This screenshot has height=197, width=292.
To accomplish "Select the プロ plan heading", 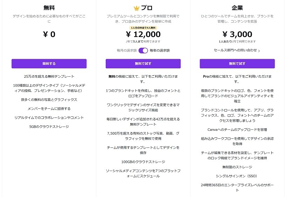I will pos(147,8).
